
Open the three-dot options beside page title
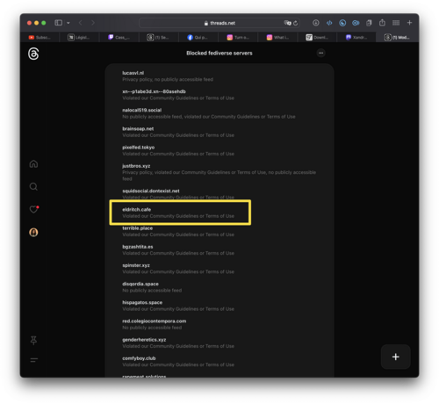[321, 53]
